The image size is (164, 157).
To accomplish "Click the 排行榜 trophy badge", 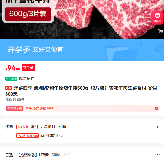I will tap(15, 108).
